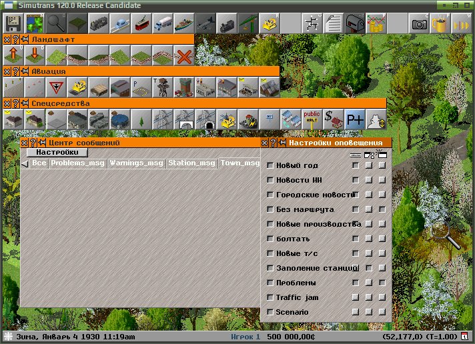The width and height of the screenshot is (475, 344).
Task: Open the green crane special tools icon
Action: [248, 23]
